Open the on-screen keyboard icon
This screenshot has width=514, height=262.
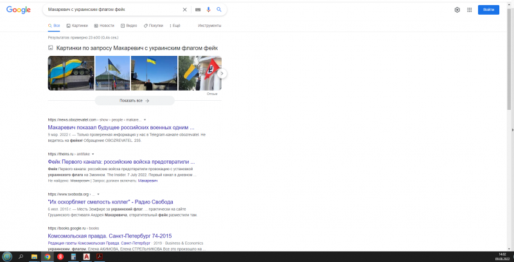pyautogui.click(x=198, y=10)
